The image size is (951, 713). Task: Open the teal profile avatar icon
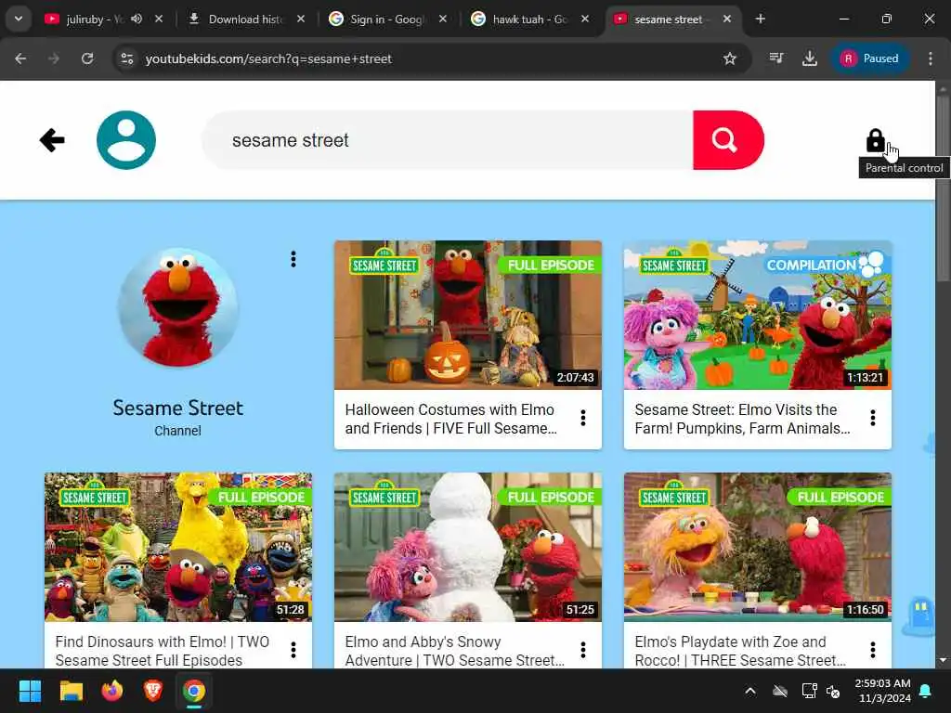126,140
